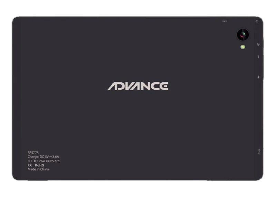Click the SP5775 model number text

pos(33,152)
